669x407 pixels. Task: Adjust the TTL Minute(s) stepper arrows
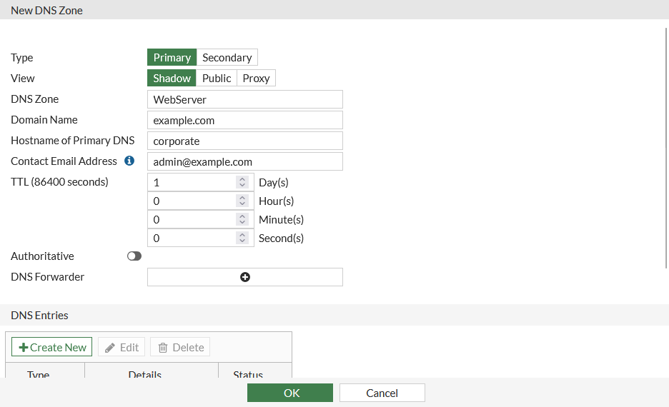click(x=242, y=220)
